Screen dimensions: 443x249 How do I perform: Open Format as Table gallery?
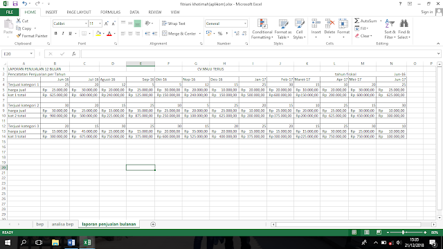(x=283, y=29)
